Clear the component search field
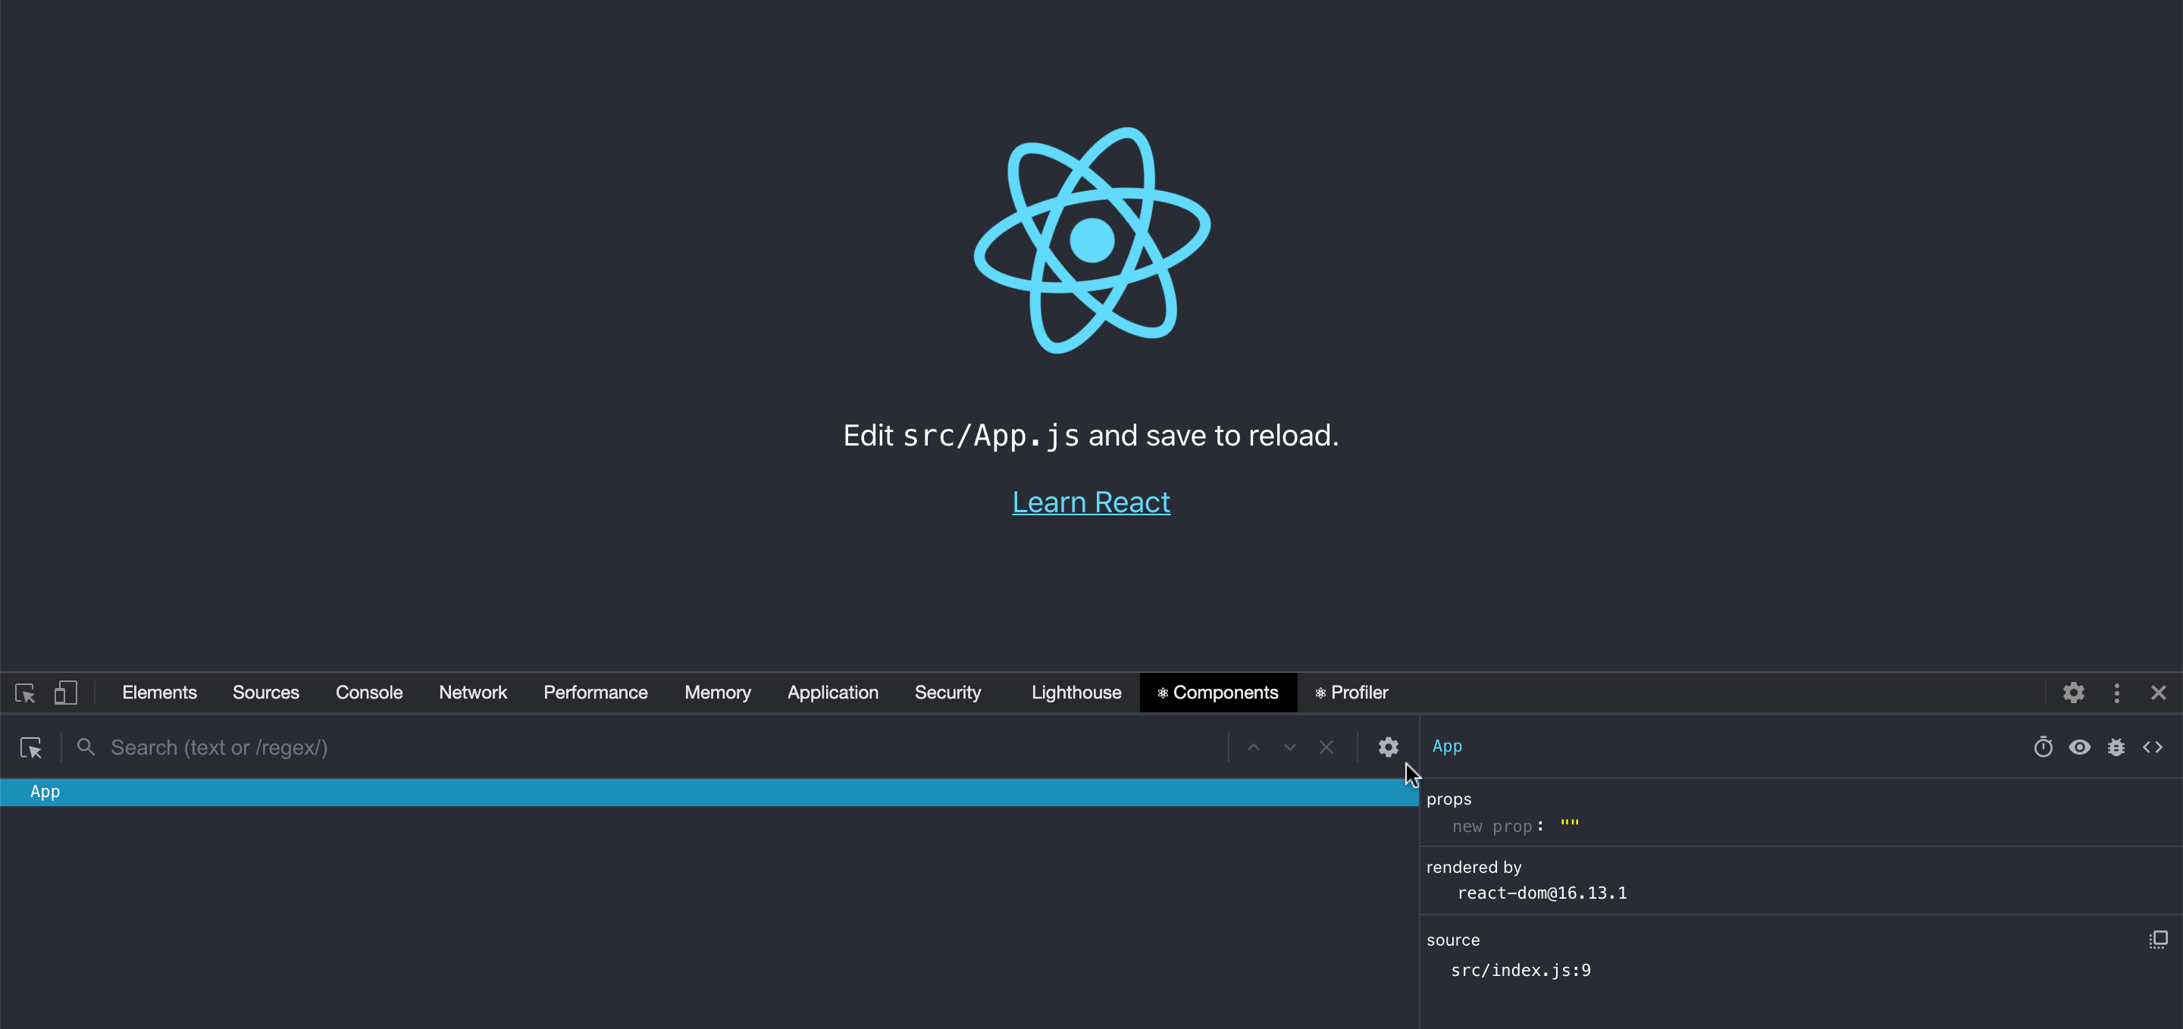The height and width of the screenshot is (1029, 2183). (x=1326, y=747)
